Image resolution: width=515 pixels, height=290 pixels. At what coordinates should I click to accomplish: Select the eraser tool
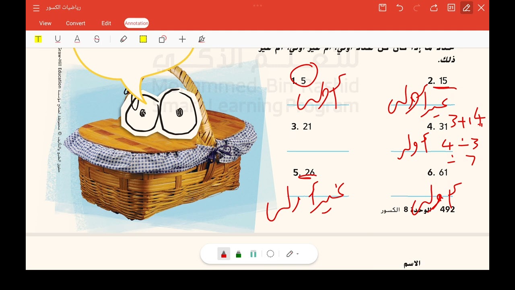point(124,39)
